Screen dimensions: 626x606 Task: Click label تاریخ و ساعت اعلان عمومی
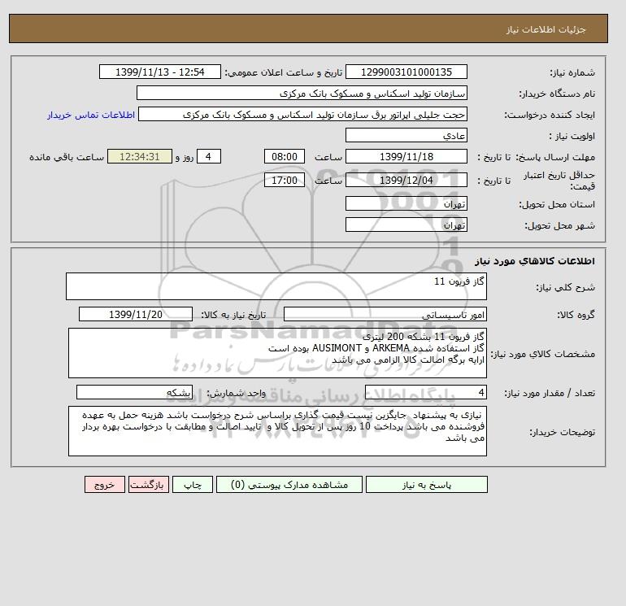pos(284,72)
